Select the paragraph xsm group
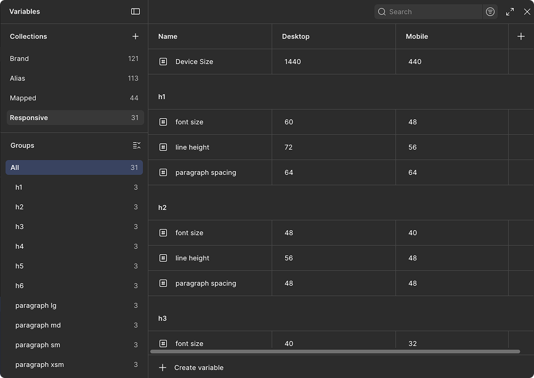This screenshot has height=378, width=534. click(75, 364)
